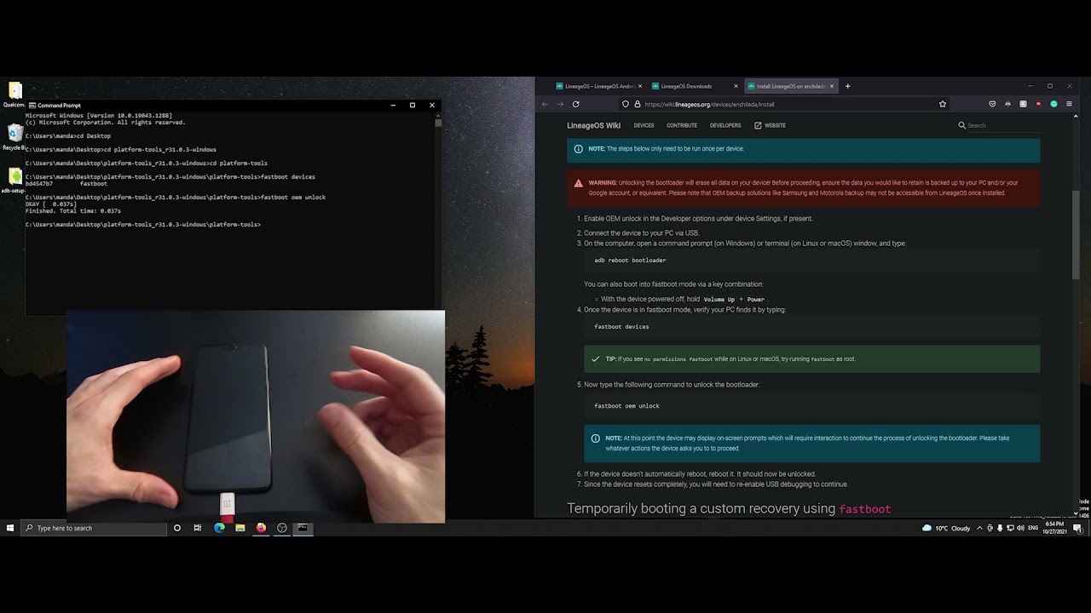Image resolution: width=1091 pixels, height=613 pixels.
Task: Save page to Pocket
Action: point(992,104)
